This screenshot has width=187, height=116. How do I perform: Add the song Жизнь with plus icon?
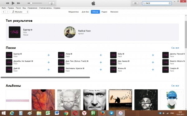tap(153, 70)
